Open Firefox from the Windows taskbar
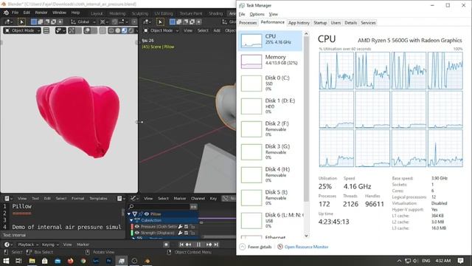Screen dimensions: 472x266 tap(71, 261)
